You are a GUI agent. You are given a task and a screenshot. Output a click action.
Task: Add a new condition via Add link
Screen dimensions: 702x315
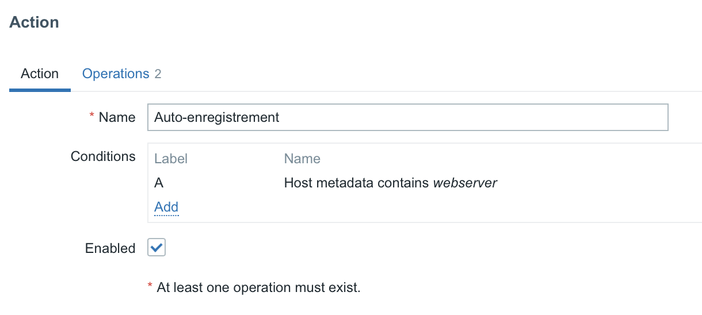[x=166, y=207]
